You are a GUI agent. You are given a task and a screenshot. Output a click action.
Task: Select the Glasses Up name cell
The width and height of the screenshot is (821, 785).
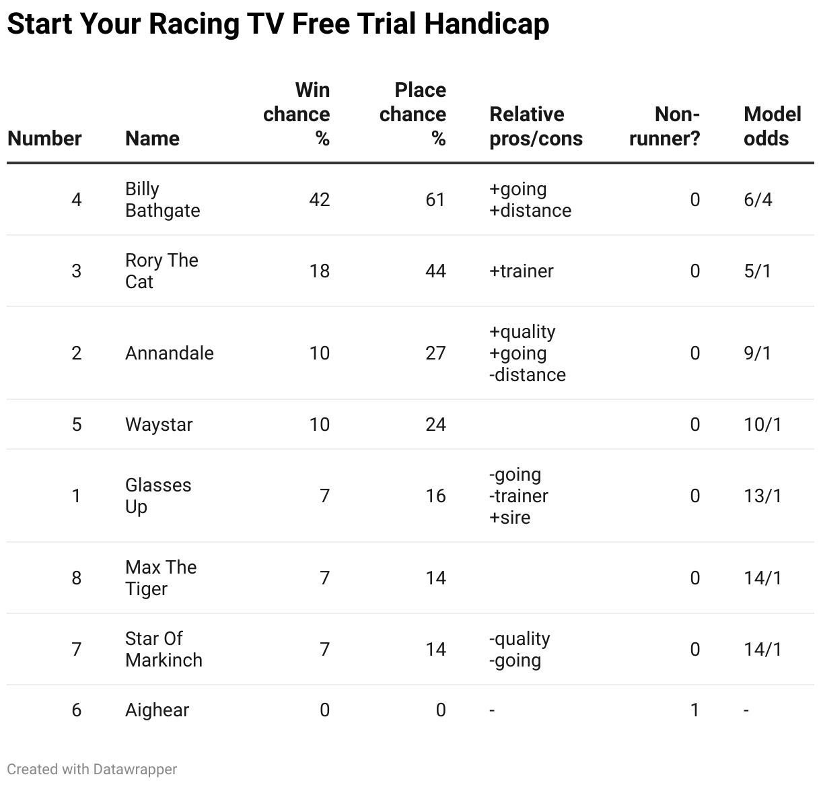(x=158, y=496)
